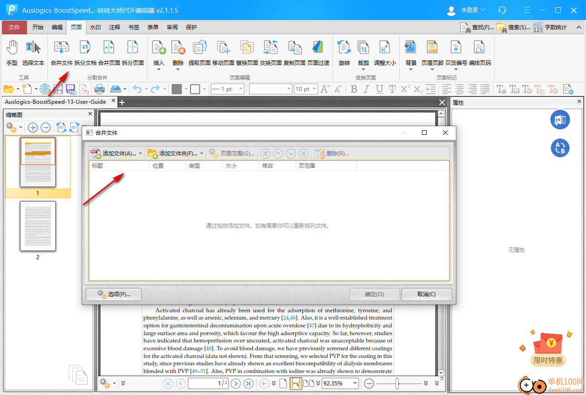Click Split Page (拆分页面) icon
The width and height of the screenshot is (586, 395).
(x=133, y=53)
